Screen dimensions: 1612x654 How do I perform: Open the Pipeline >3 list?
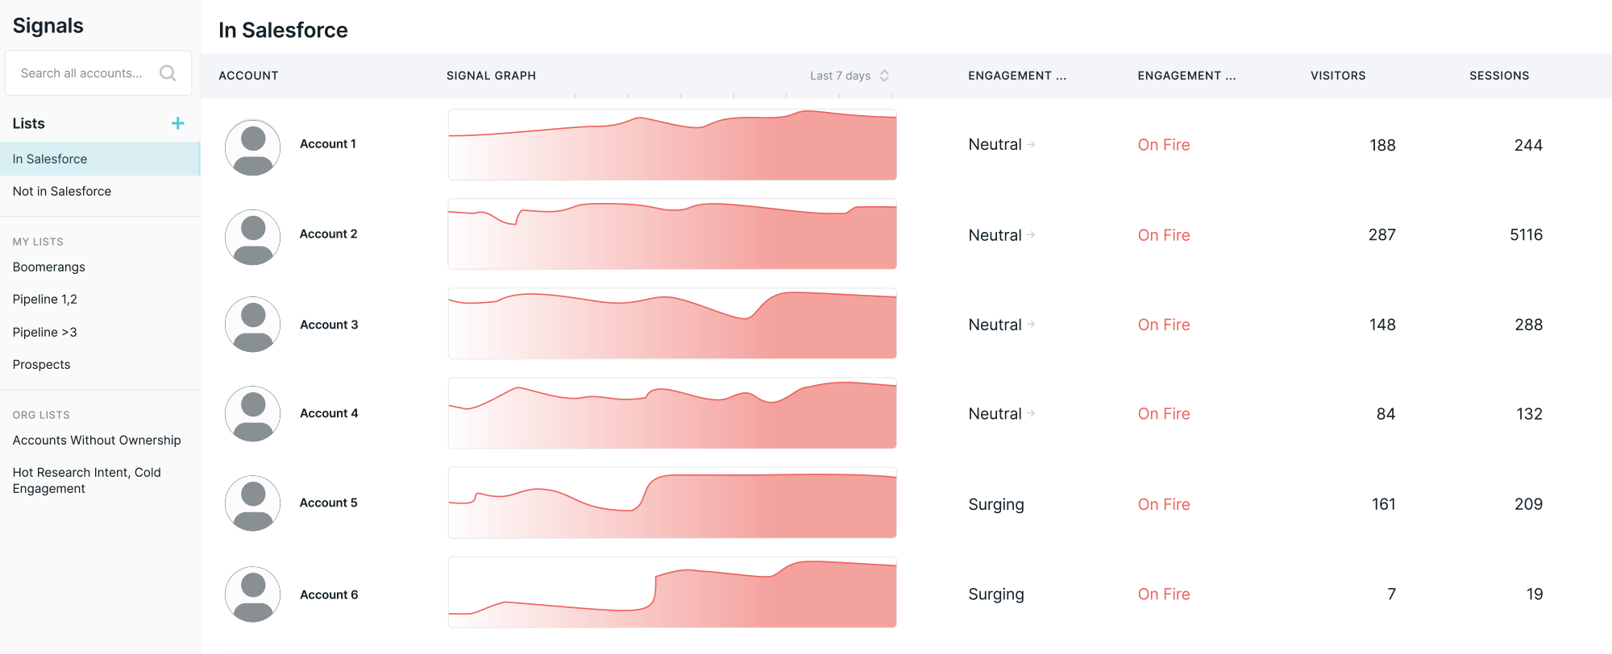tap(45, 333)
